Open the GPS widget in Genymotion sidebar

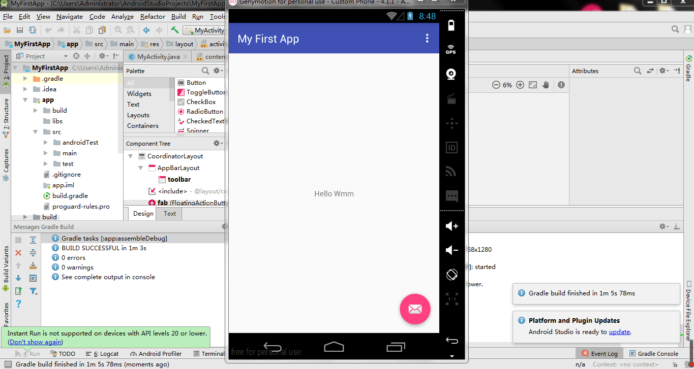click(x=451, y=48)
